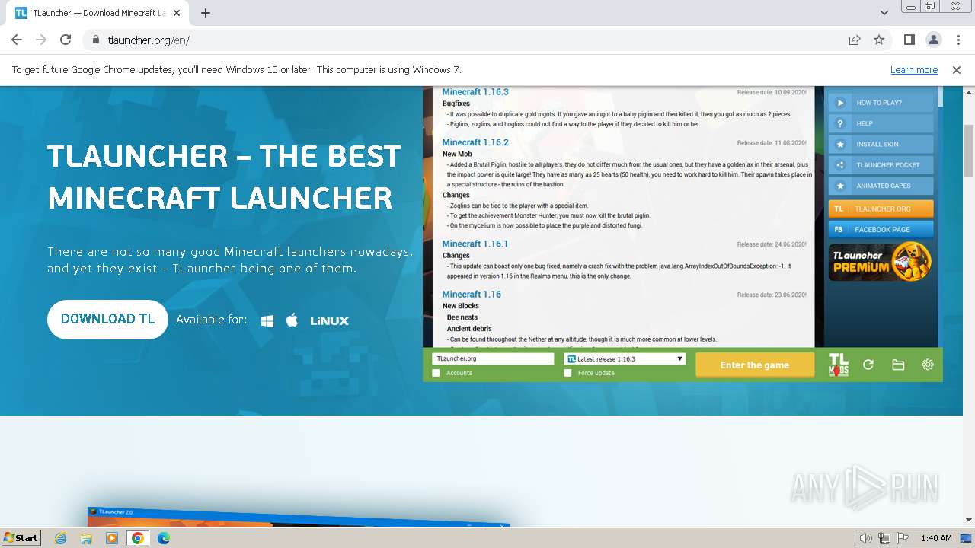
Task: Expand the Latest release 1.16.3 dropdown
Action: point(625,358)
